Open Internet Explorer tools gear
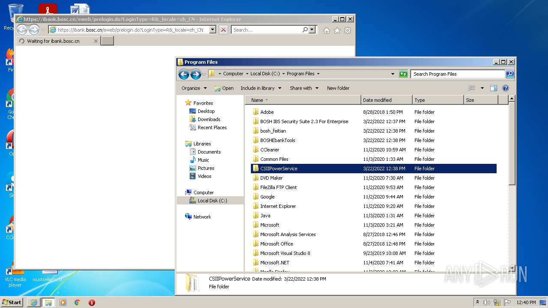Image resolution: width=548 pixels, height=308 pixels. (348, 30)
